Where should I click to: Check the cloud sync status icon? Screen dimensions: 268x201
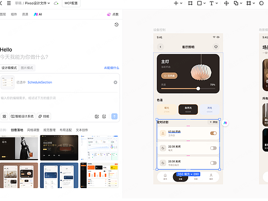tap(56, 3)
